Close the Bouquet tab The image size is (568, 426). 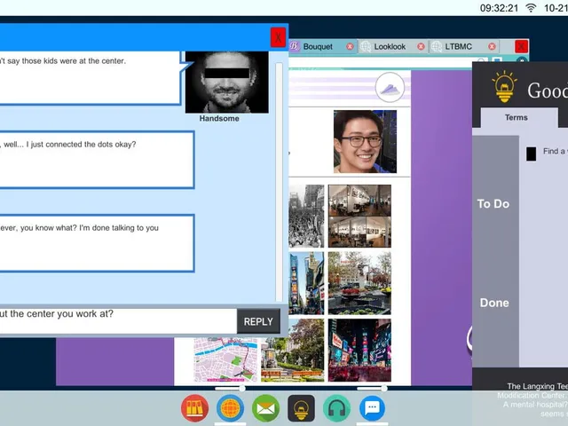coord(350,46)
